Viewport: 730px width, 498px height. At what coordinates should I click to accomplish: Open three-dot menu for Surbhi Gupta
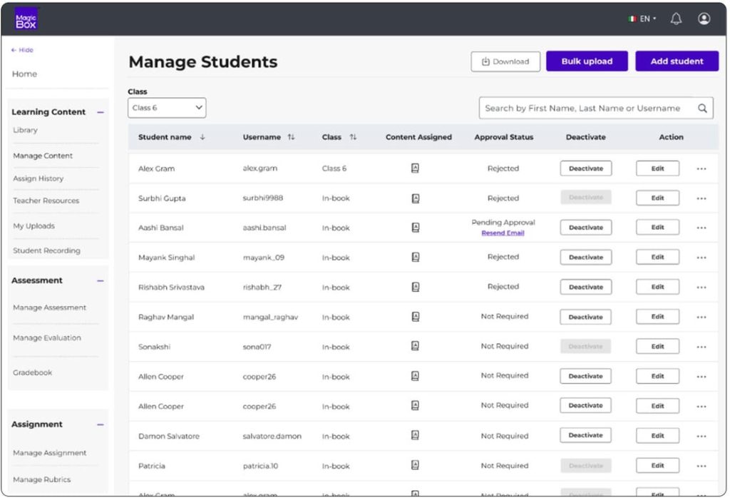(701, 198)
